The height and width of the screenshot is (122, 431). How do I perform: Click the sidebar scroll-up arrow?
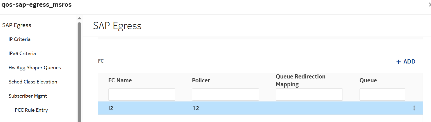coord(79,18)
